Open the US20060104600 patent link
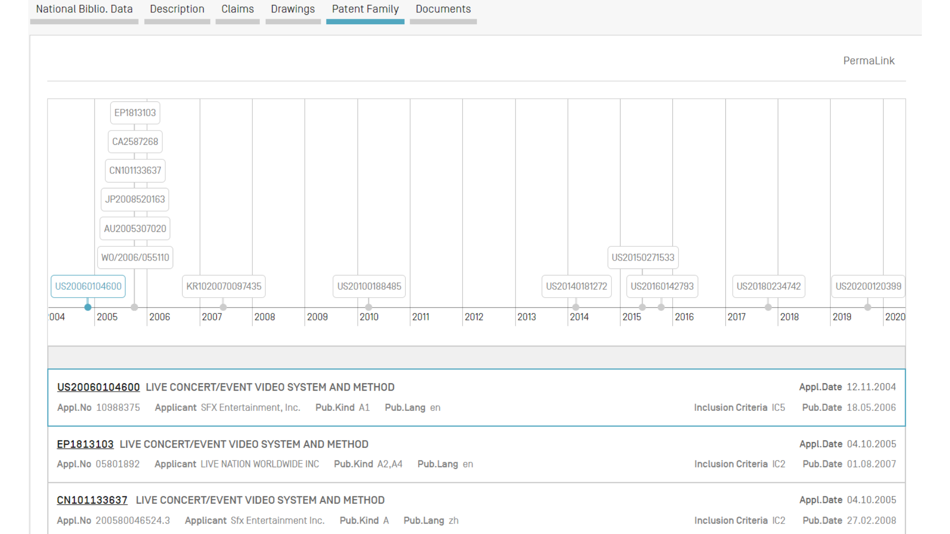 pos(98,387)
